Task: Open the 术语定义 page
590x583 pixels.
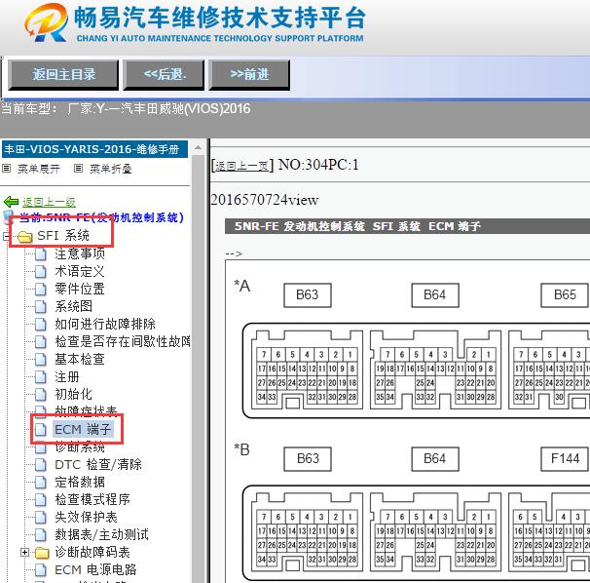Action: click(80, 271)
